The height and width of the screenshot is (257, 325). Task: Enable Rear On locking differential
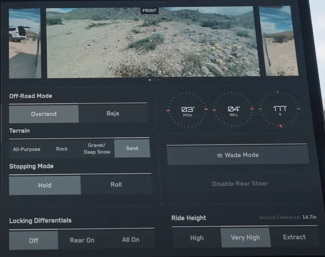[x=82, y=240]
